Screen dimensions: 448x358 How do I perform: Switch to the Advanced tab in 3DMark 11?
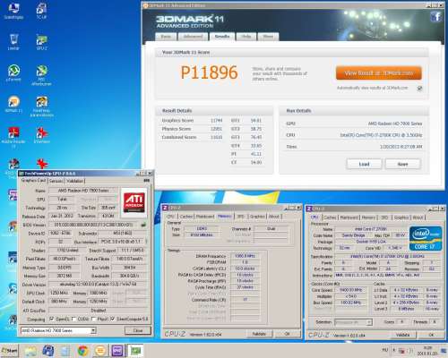coord(193,37)
